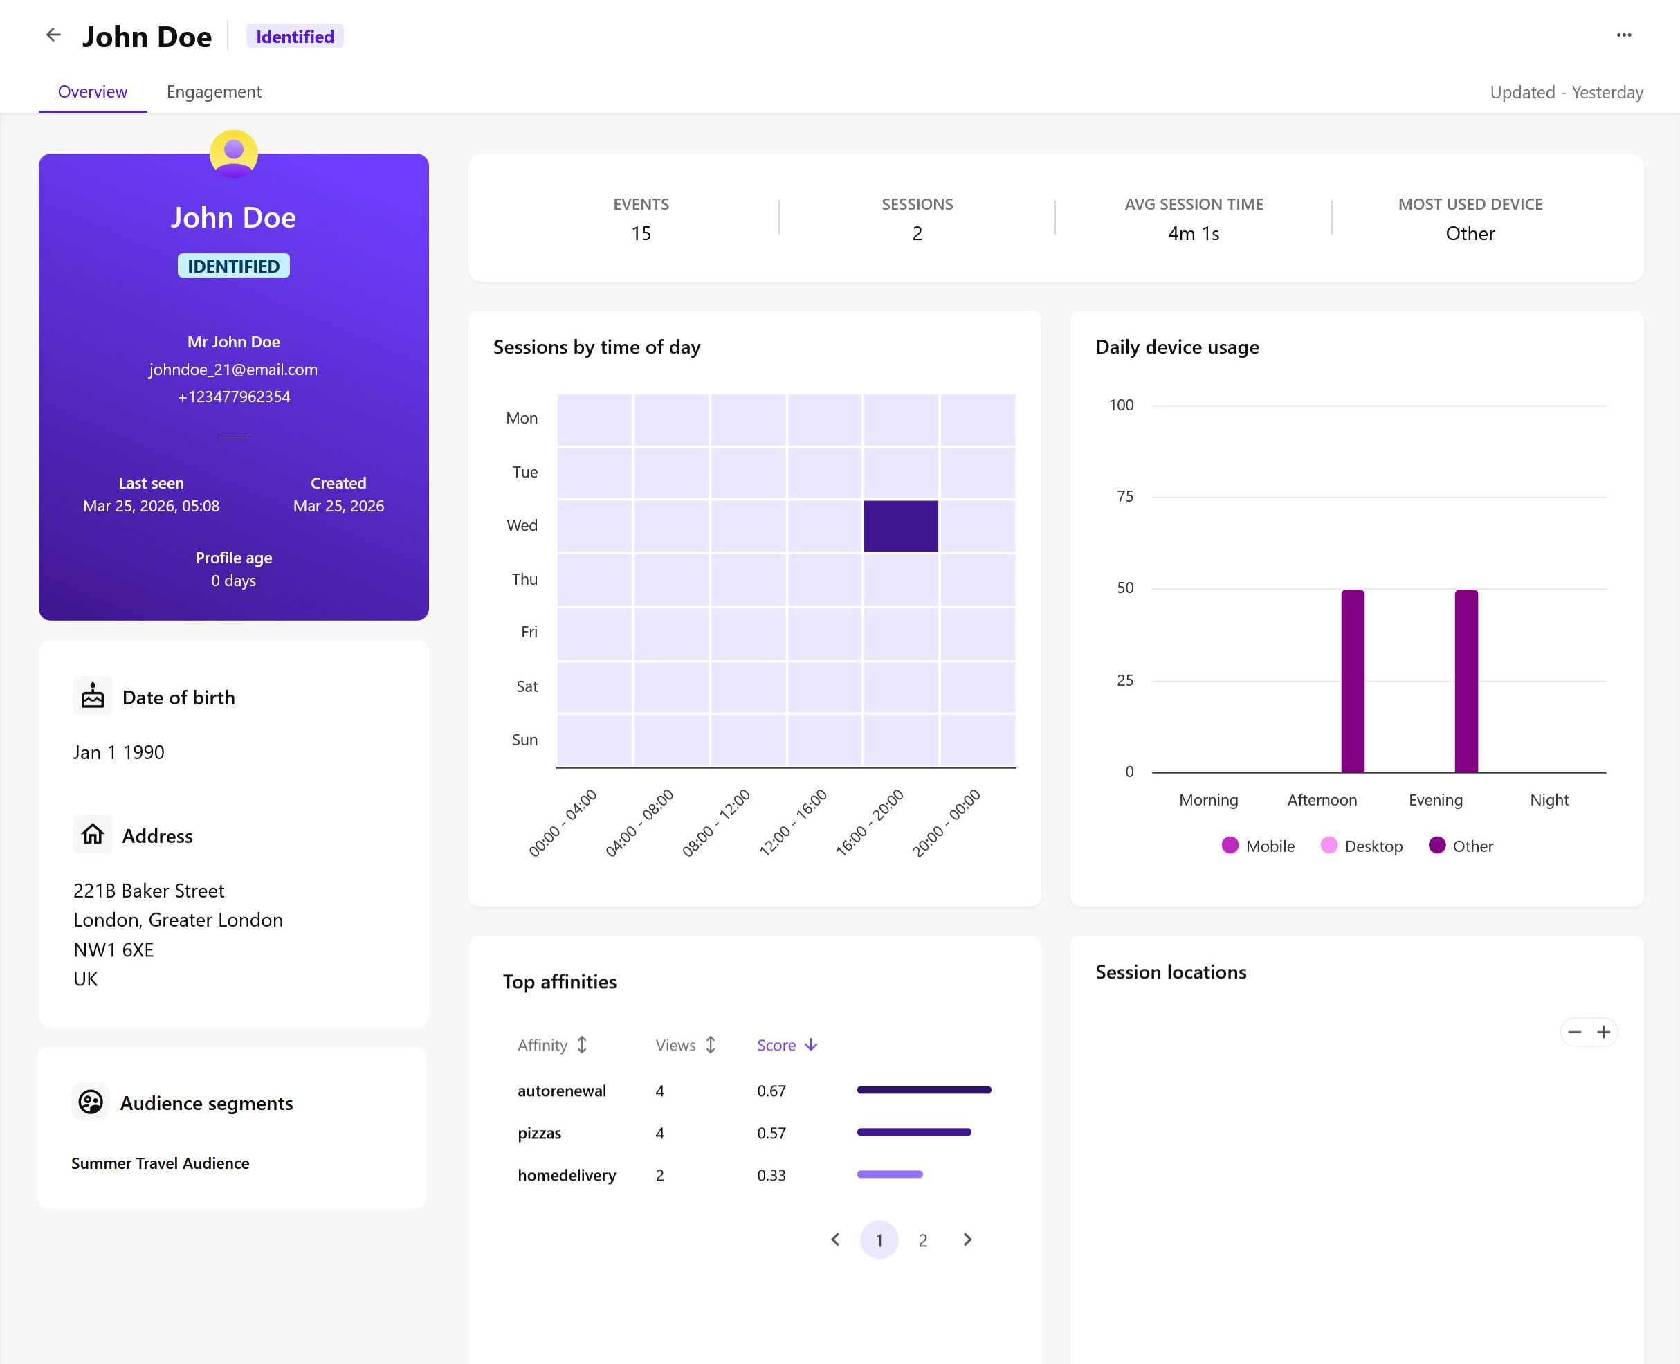The width and height of the screenshot is (1680, 1364).
Task: Click the Daily device usage heading
Action: pos(1176,347)
